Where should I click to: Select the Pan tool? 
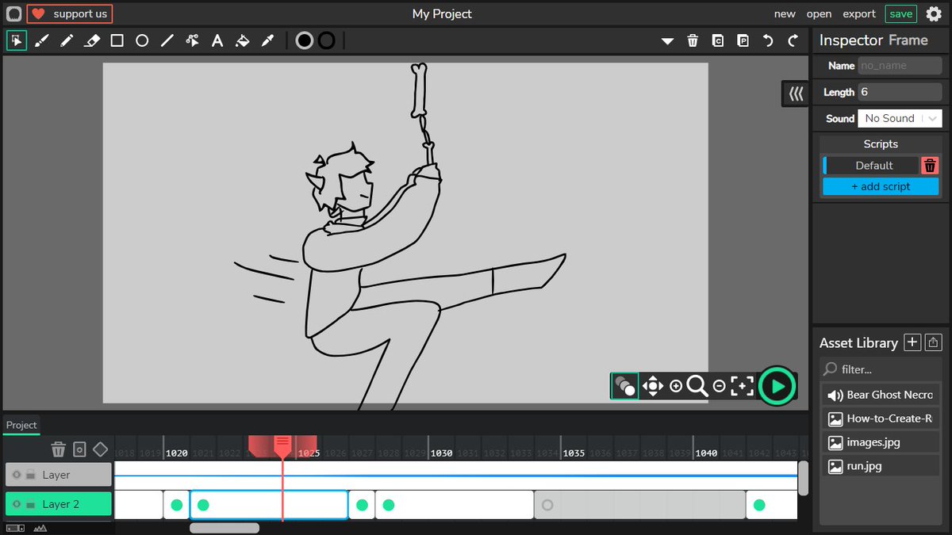click(x=652, y=386)
